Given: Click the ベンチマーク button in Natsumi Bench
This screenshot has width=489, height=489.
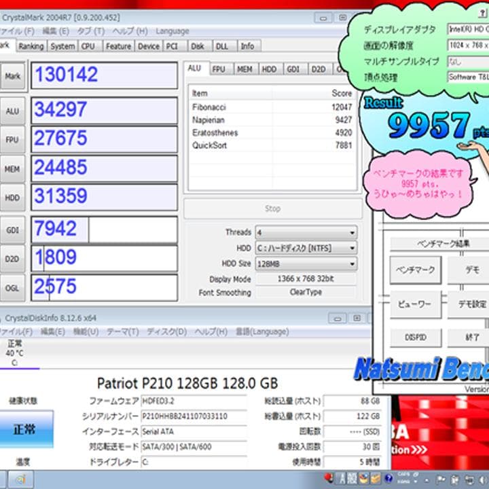Looking at the screenshot, I should [416, 270].
